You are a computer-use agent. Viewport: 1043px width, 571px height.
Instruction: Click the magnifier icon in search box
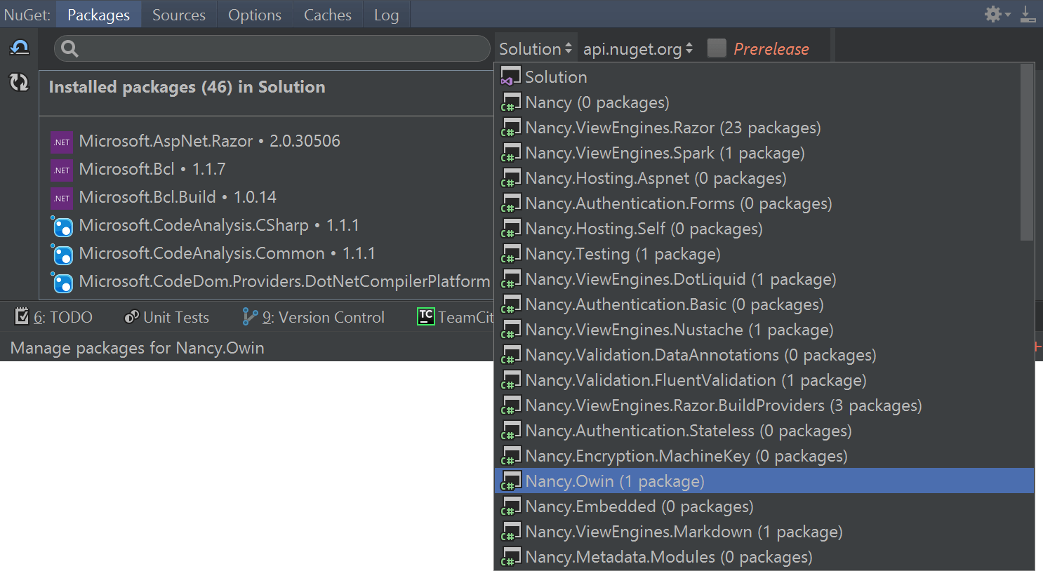click(69, 48)
